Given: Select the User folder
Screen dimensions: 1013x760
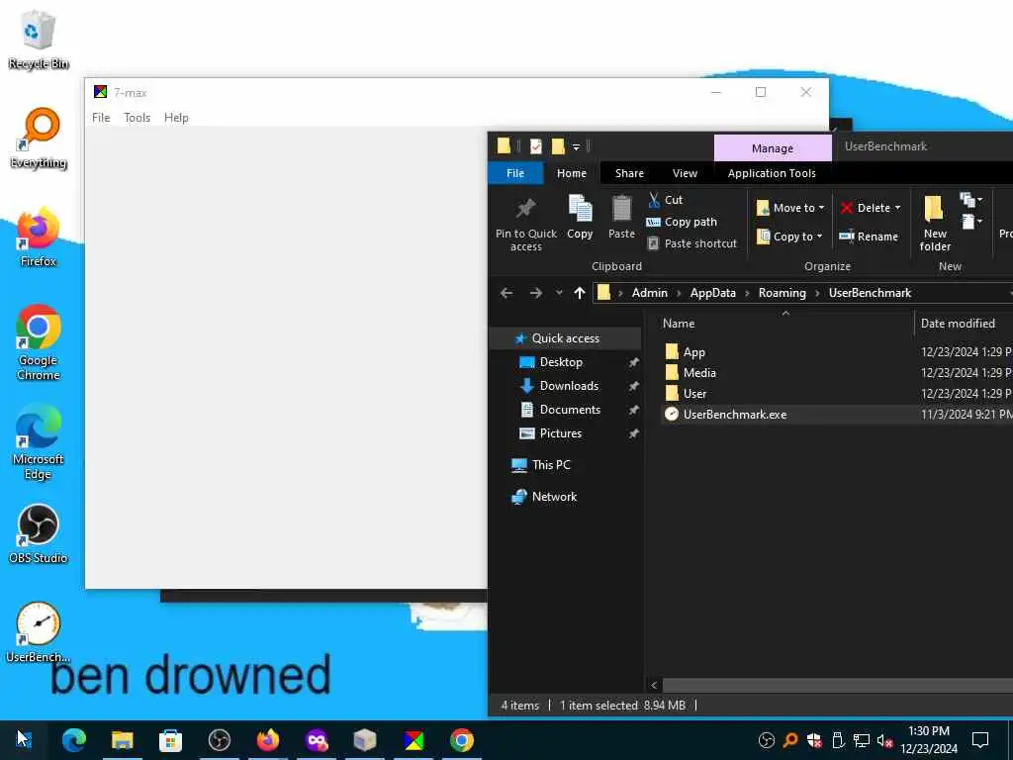Looking at the screenshot, I should click(x=694, y=394).
